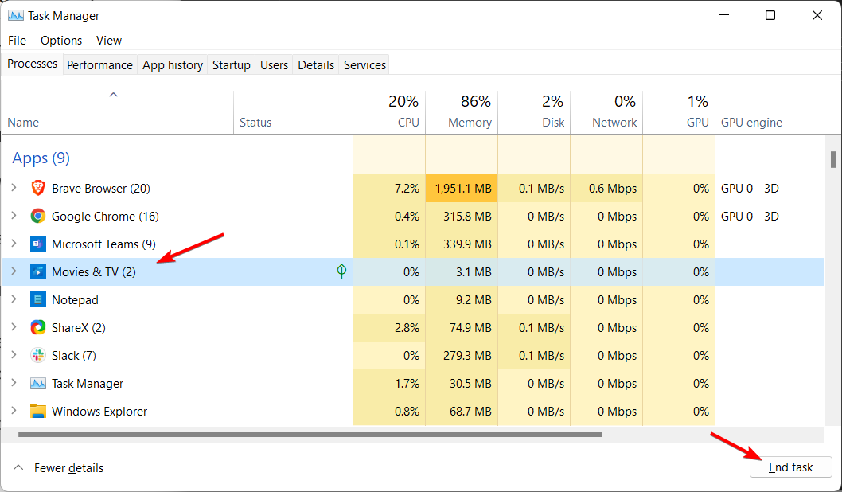Sort by the Status column header
This screenshot has height=492, width=842.
coord(293,112)
